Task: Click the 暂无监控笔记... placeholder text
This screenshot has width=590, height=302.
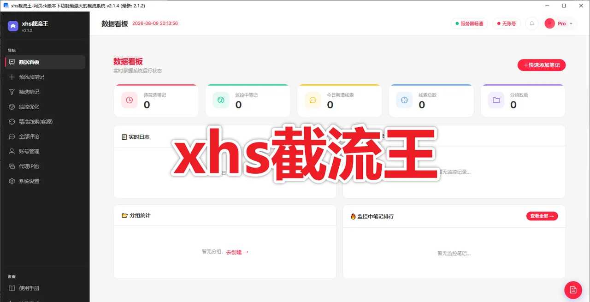Action: tap(454, 253)
